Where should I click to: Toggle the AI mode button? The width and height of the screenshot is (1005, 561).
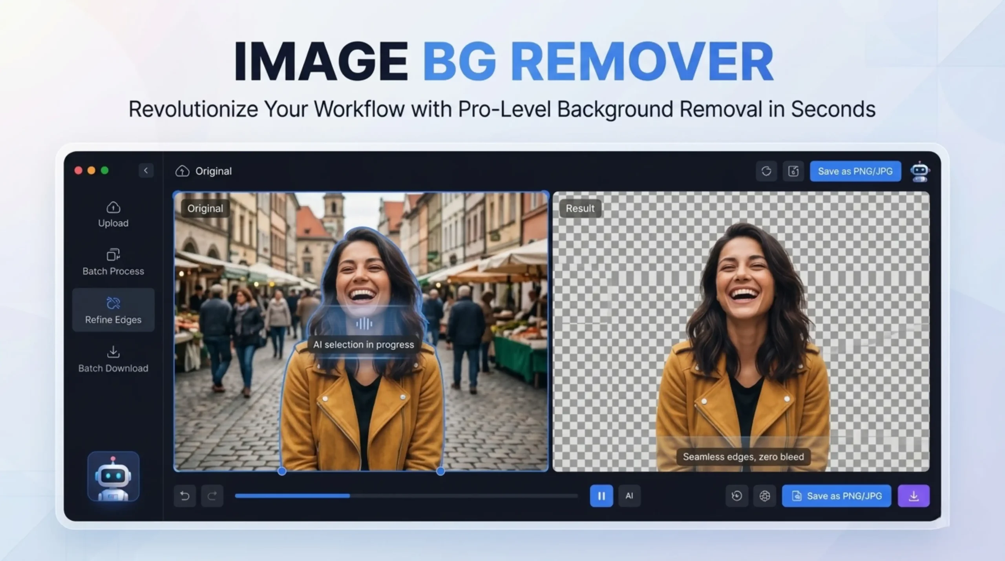click(x=629, y=496)
